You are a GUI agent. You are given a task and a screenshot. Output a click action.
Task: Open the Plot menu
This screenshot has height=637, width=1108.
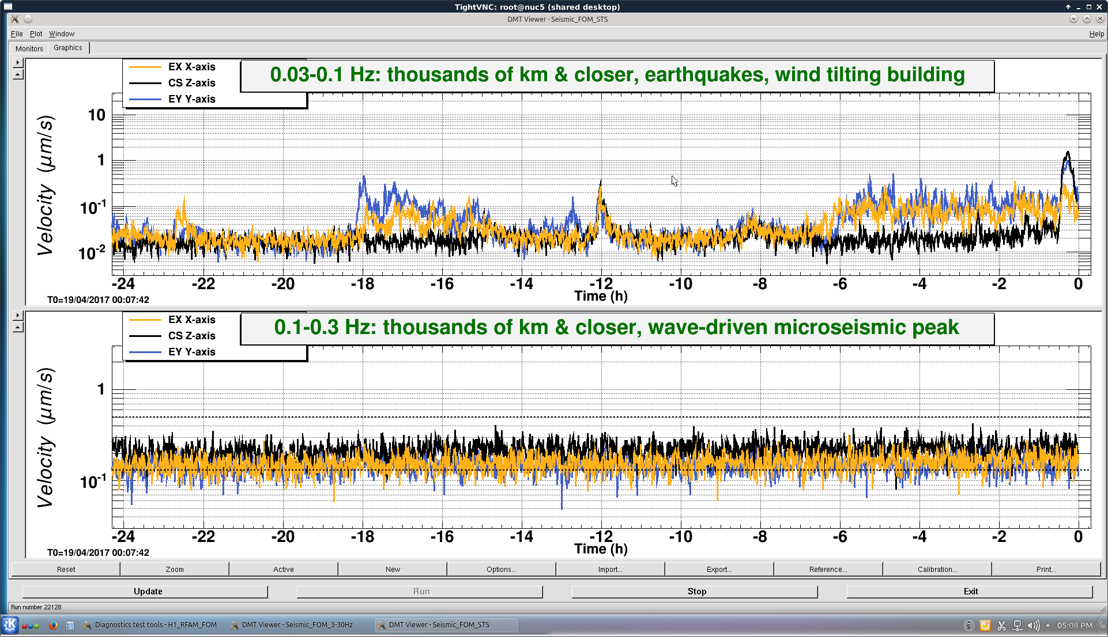tap(36, 34)
